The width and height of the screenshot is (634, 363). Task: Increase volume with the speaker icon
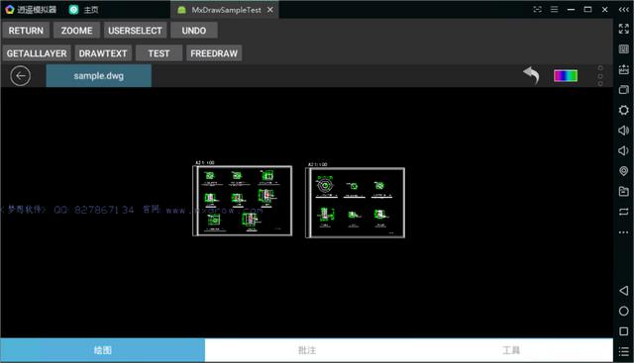[x=623, y=130]
